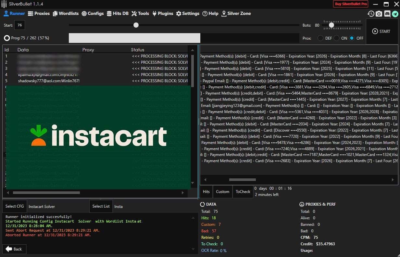This screenshot has height=257, width=400.
Task: Click the 'Bad: 57' data stat
Action: click(x=209, y=231)
